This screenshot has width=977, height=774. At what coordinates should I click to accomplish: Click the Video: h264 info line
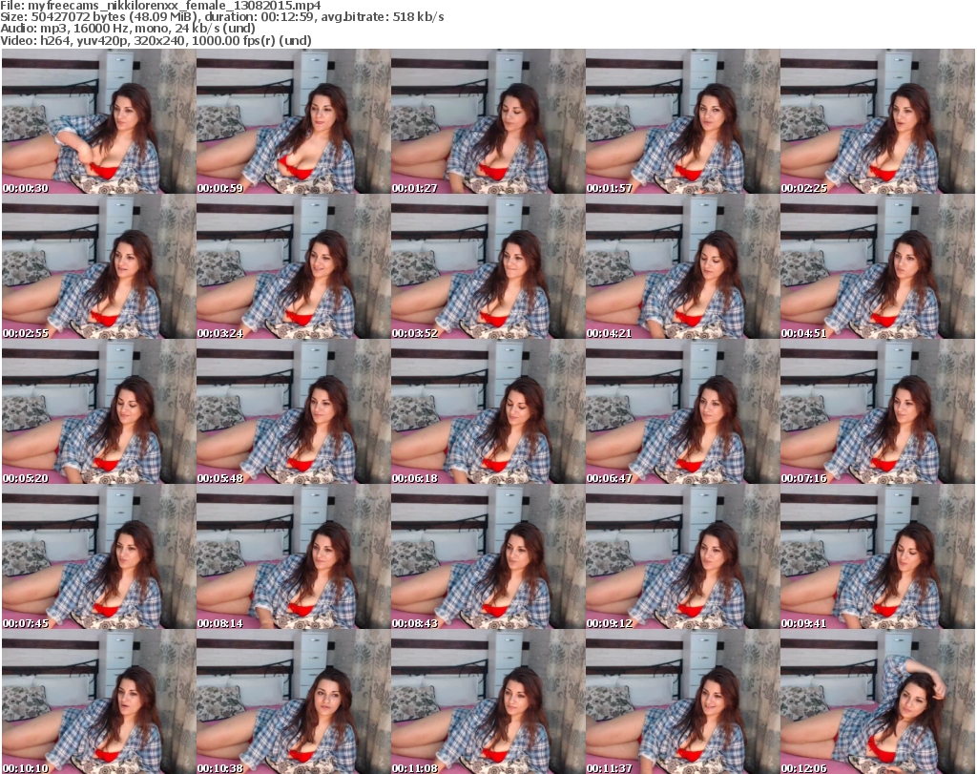[156, 40]
